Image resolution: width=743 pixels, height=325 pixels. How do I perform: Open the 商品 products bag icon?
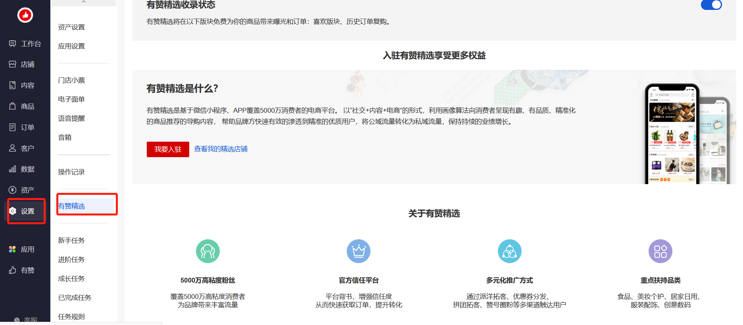(13, 106)
